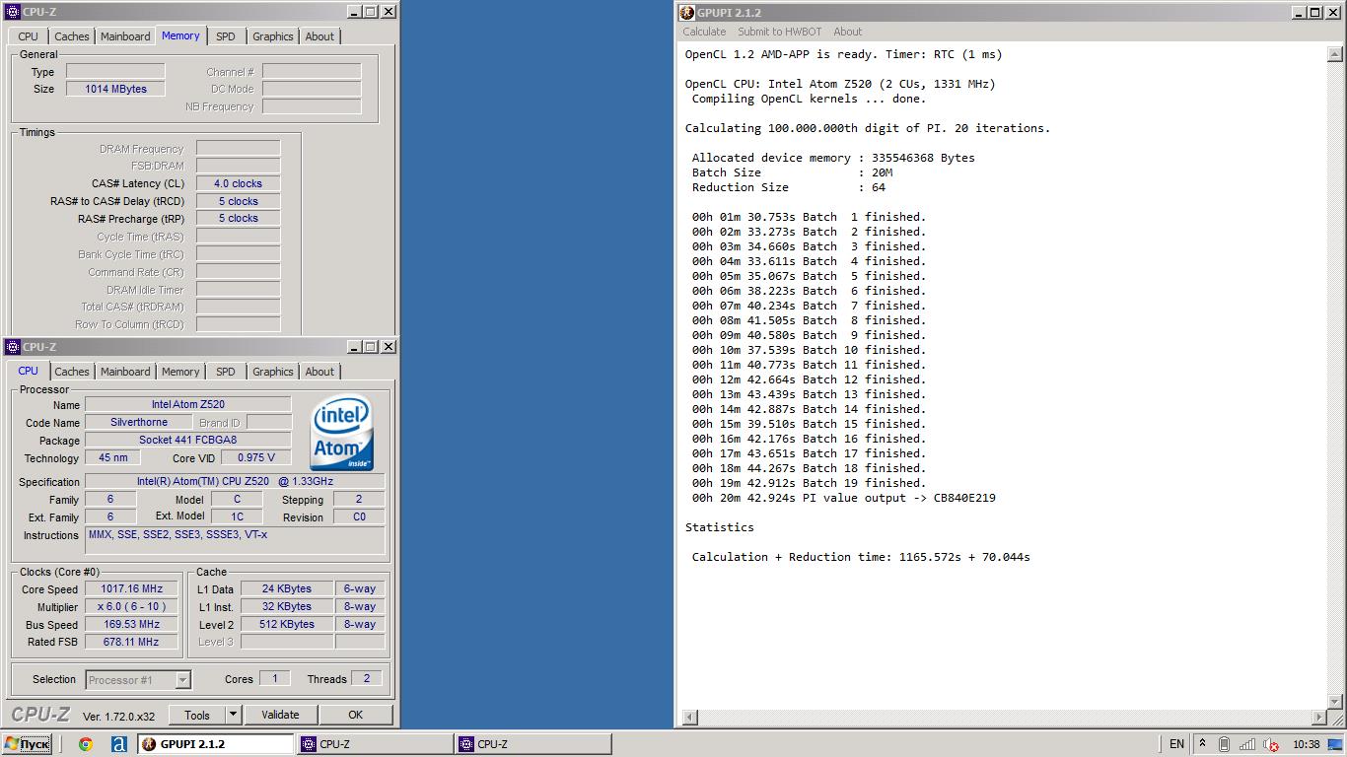This screenshot has width=1347, height=757.
Task: Click the blue 'a' quick launch icon
Action: (118, 744)
